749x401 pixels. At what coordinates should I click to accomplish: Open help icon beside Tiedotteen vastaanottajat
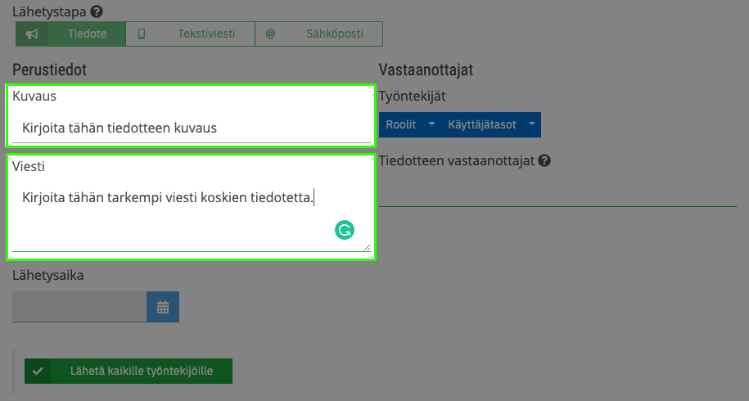point(544,161)
